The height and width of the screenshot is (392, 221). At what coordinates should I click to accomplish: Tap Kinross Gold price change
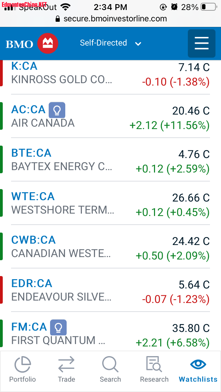click(176, 82)
